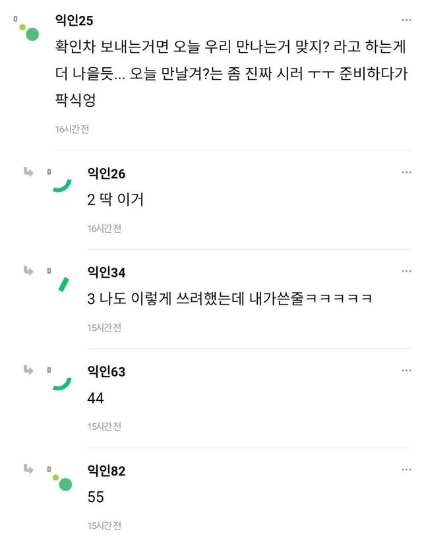
Task: Open the more options menu for 익인25's comment
Action: pos(406,20)
